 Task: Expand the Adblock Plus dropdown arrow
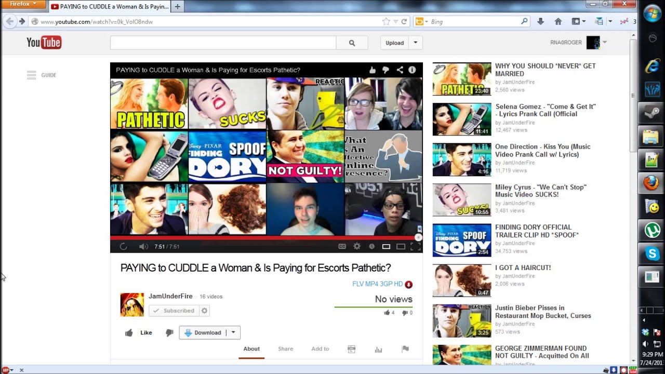pyautogui.click(x=11, y=370)
